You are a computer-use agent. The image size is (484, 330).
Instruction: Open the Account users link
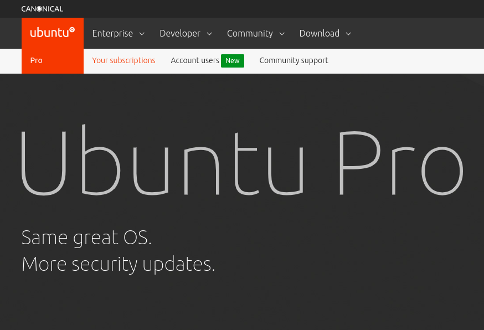[x=195, y=60]
